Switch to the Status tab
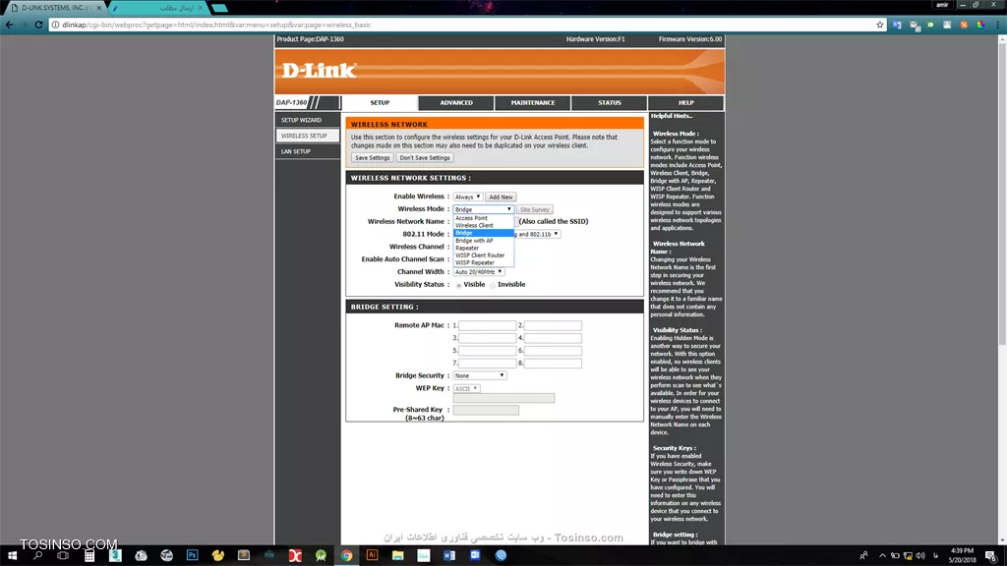1007x566 pixels. 610,102
